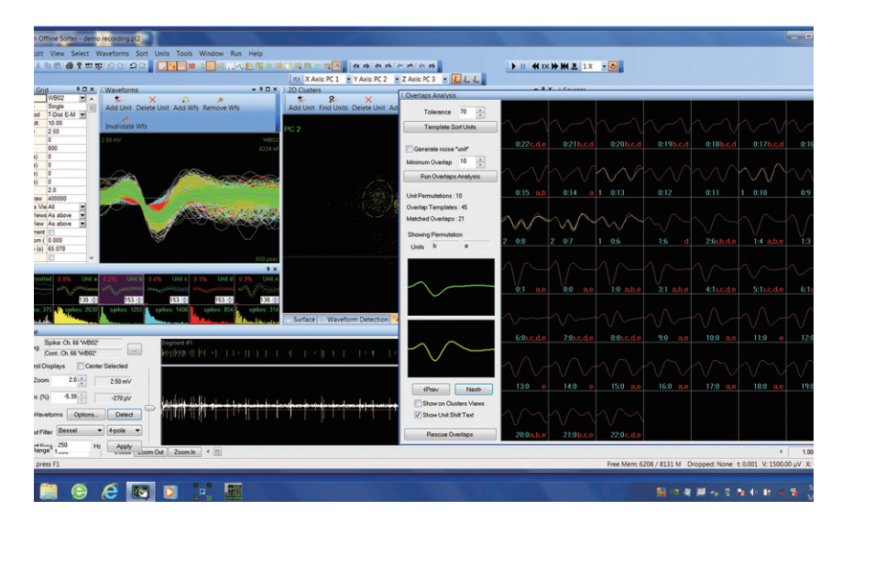Open Internet Explorer from the taskbar

[110, 492]
